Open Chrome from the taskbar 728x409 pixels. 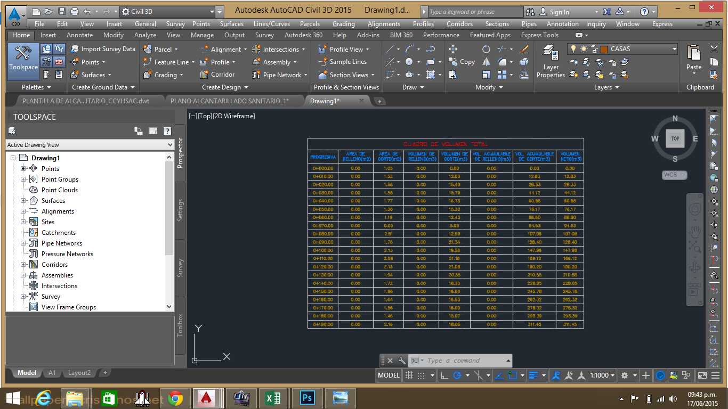click(x=175, y=397)
